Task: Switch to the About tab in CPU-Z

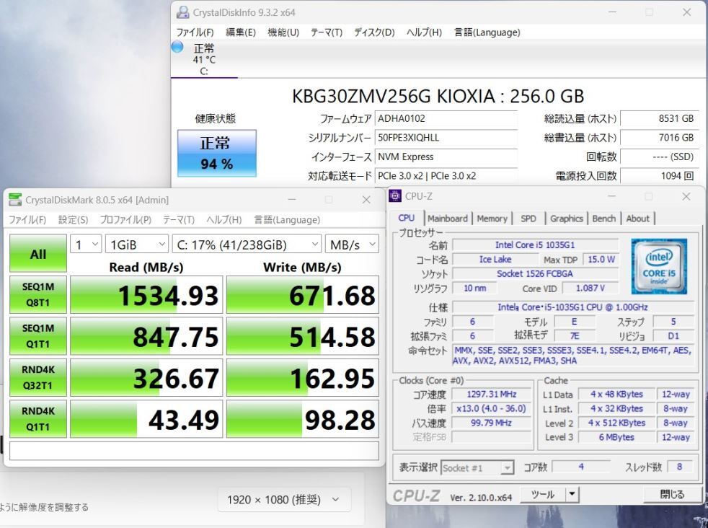Action: click(x=637, y=219)
